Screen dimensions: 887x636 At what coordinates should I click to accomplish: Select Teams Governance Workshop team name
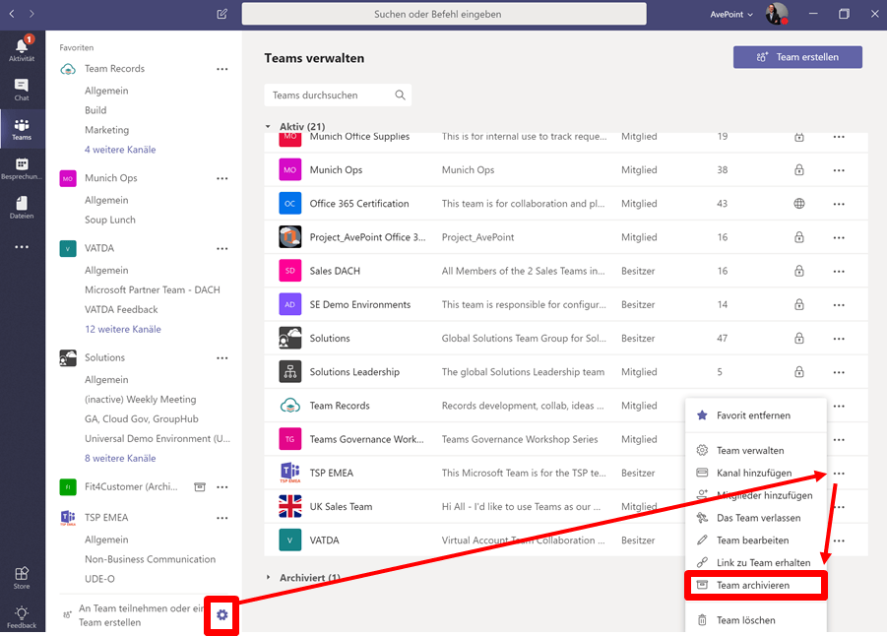coord(366,439)
